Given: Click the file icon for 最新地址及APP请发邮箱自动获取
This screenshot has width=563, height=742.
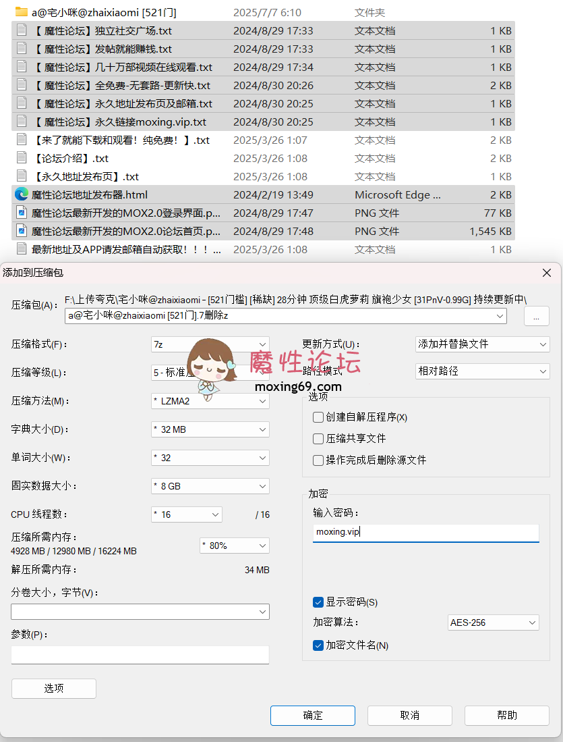Looking at the screenshot, I should point(22,249).
